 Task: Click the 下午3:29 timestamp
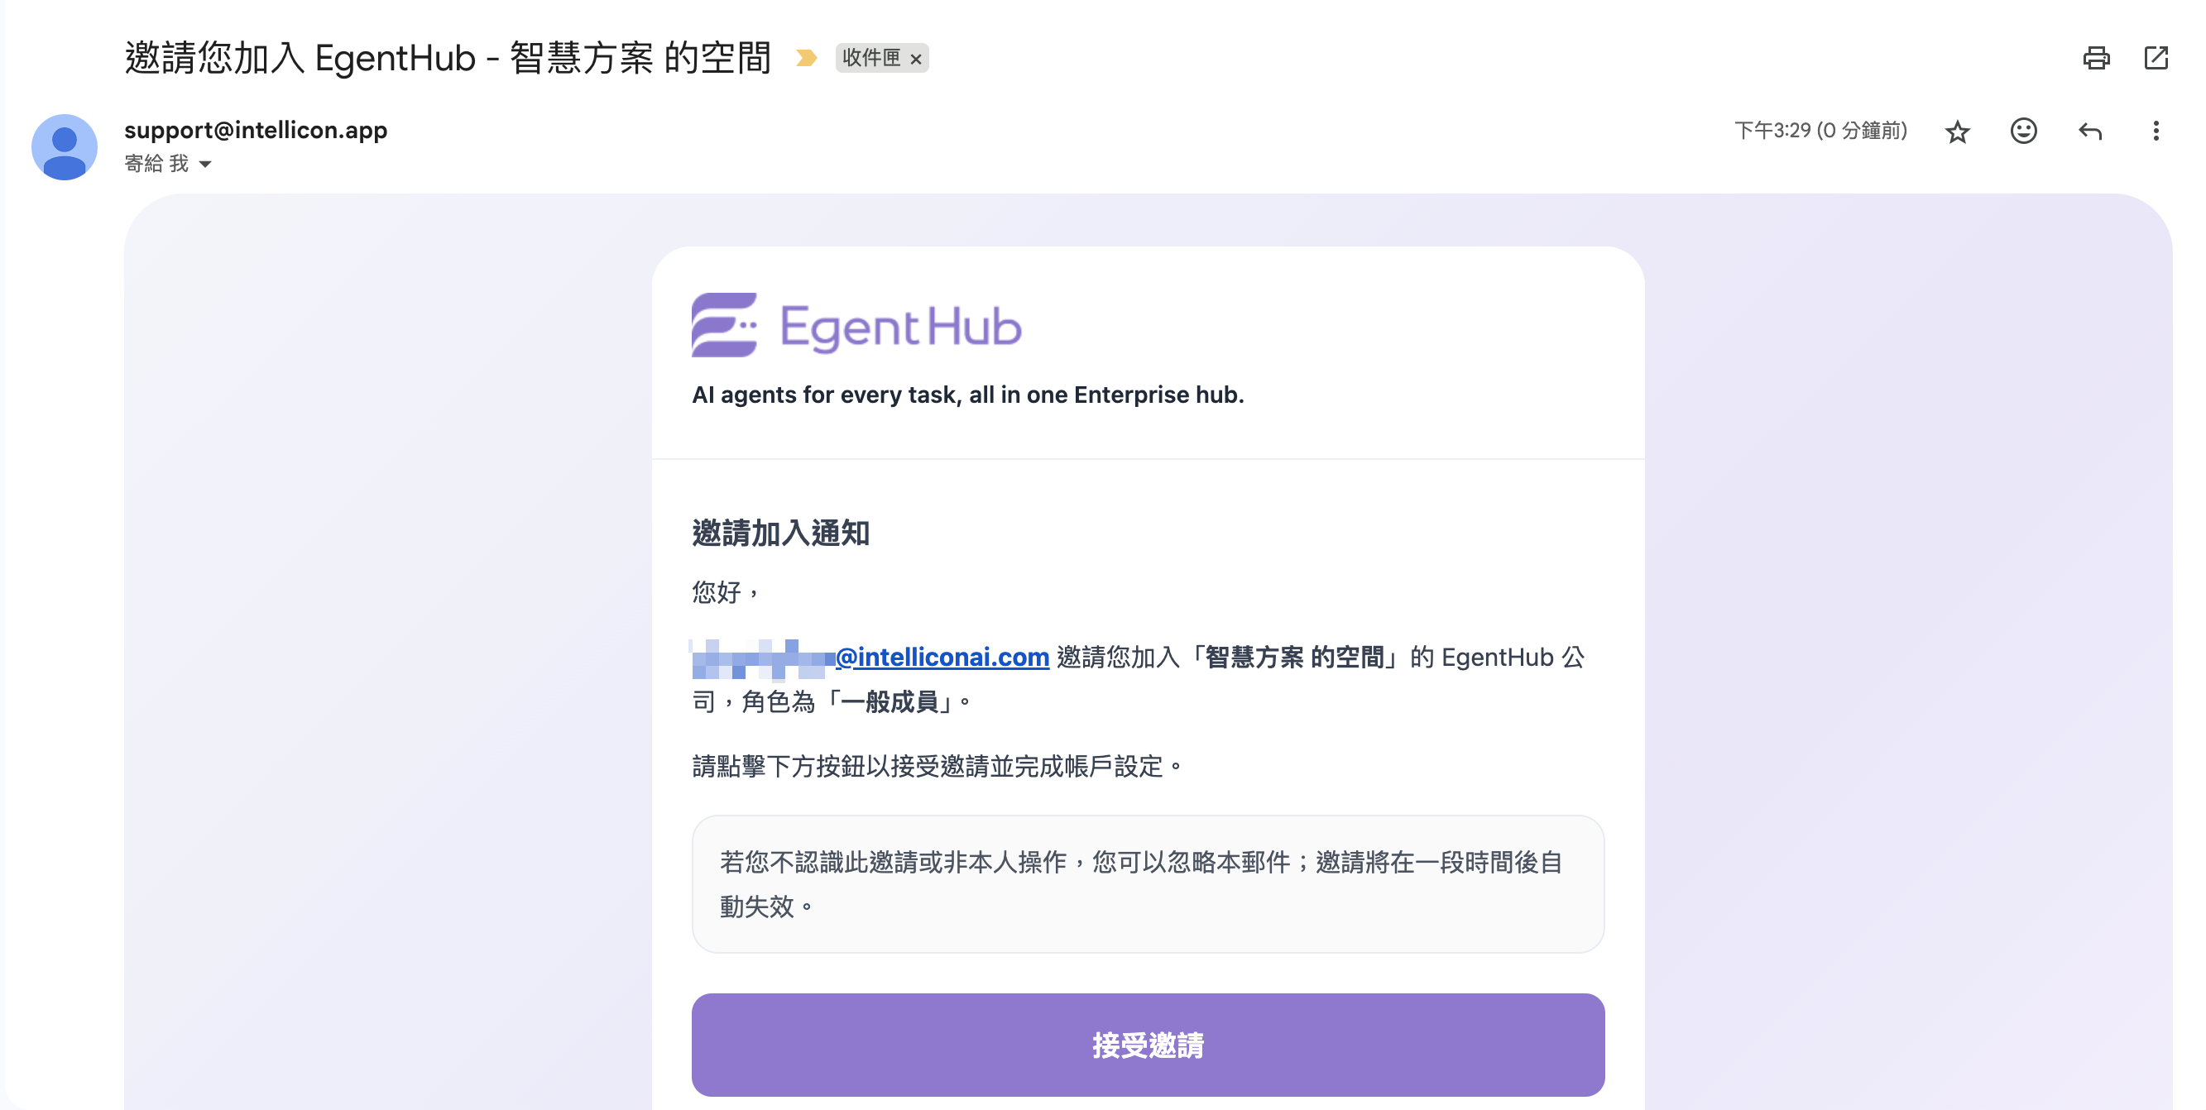click(1820, 131)
